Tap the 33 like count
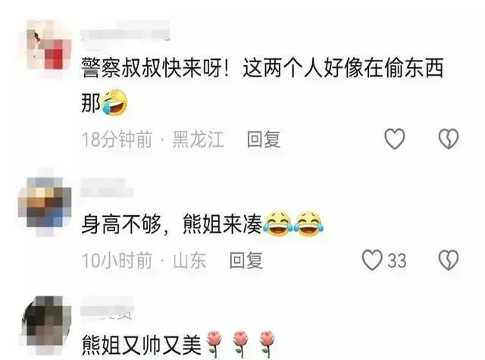485x360 pixels. [x=397, y=261]
